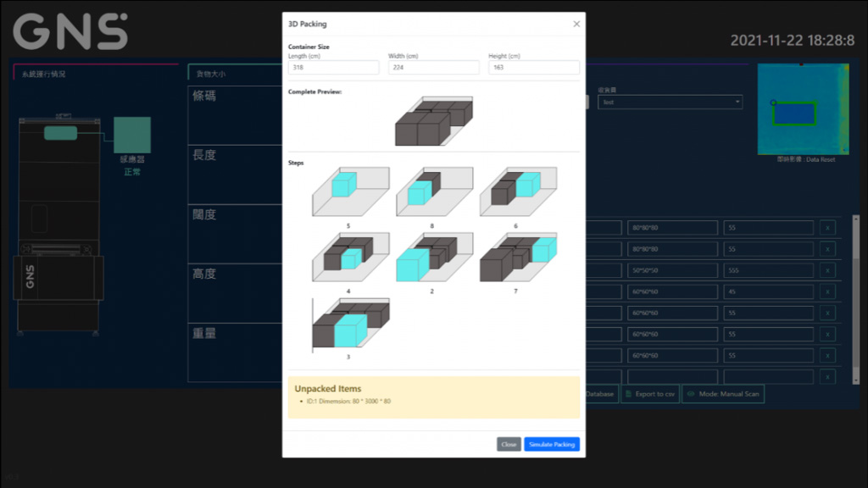Viewport: 868px width, 488px height.
Task: Click the Width (cm) input field
Action: [433, 68]
